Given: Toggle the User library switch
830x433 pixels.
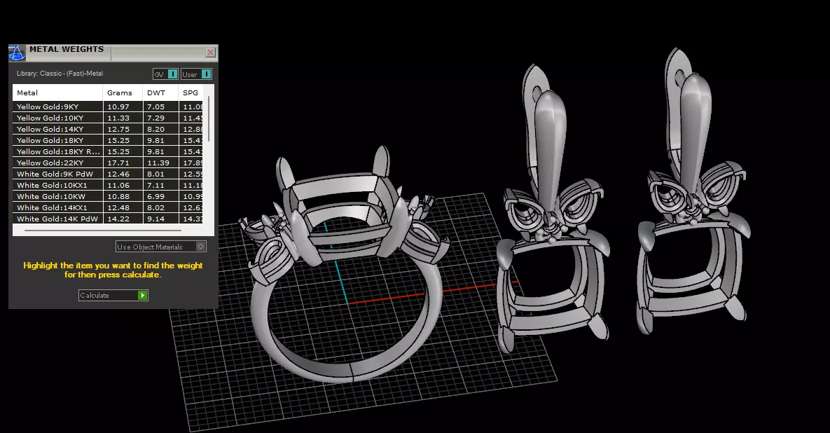Looking at the screenshot, I should 196,74.
